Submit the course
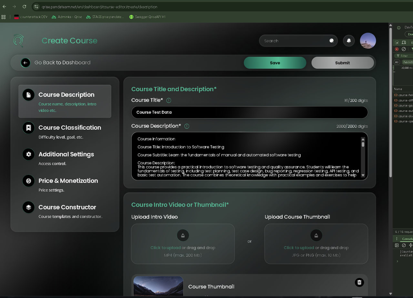 pyautogui.click(x=342, y=63)
